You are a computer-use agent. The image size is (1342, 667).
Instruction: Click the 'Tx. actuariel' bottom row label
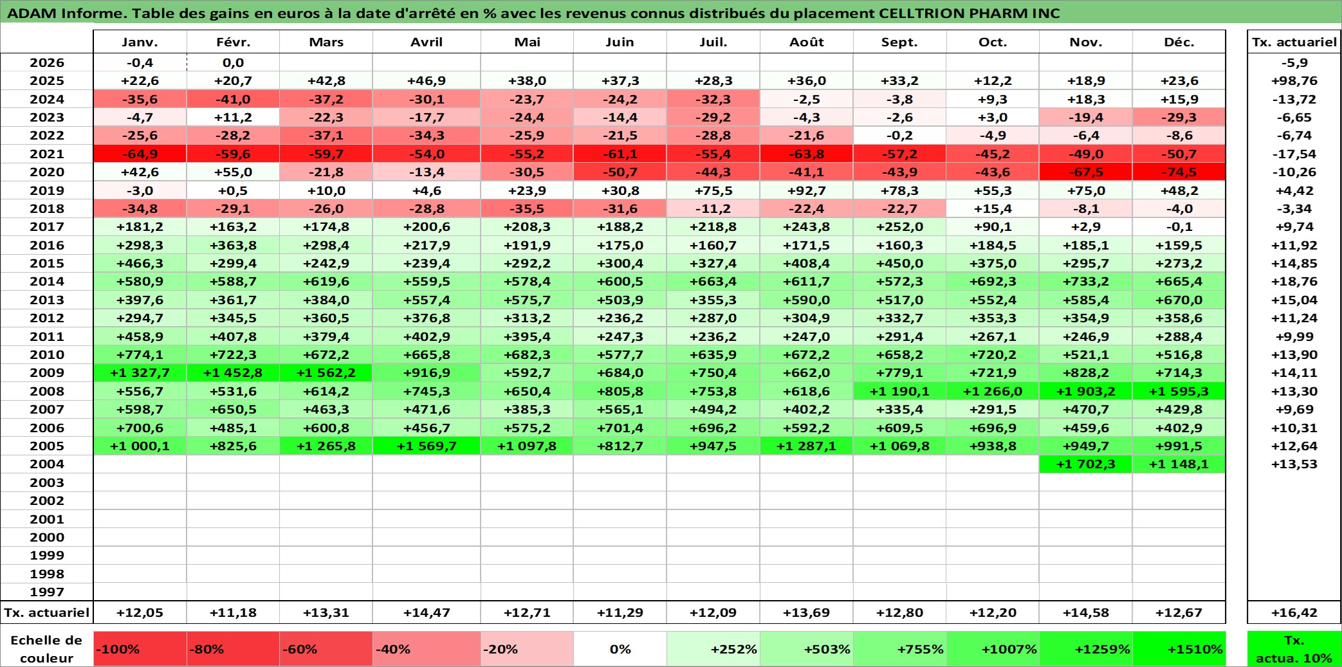(47, 612)
